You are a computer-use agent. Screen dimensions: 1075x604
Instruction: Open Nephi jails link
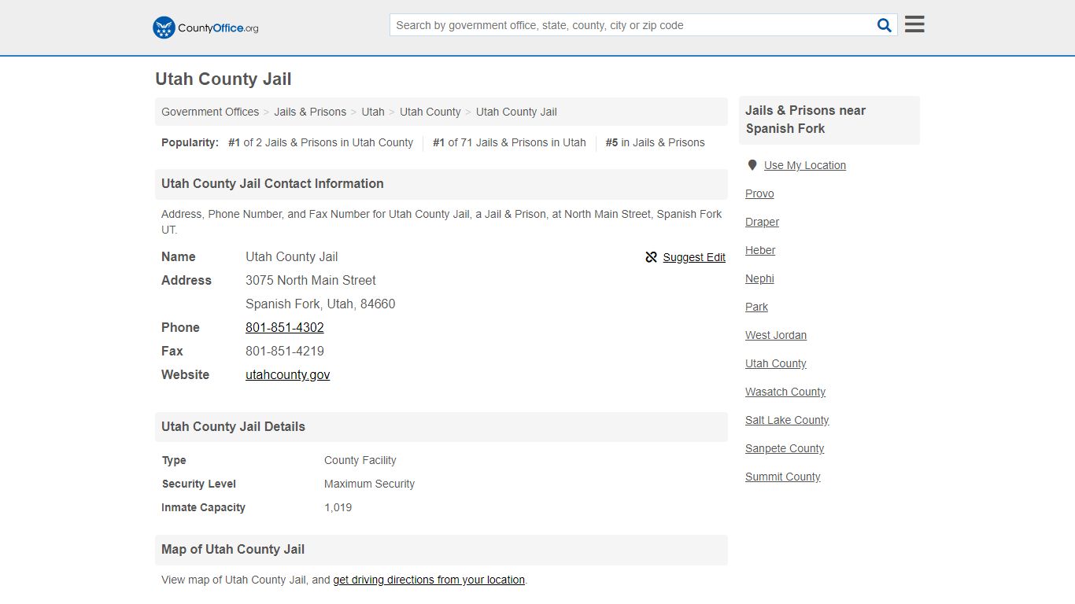(759, 278)
